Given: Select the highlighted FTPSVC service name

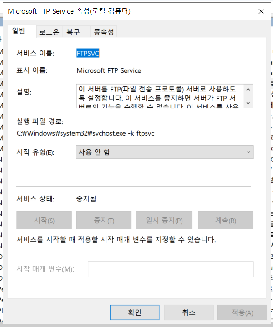Looking at the screenshot, I should coord(88,53).
